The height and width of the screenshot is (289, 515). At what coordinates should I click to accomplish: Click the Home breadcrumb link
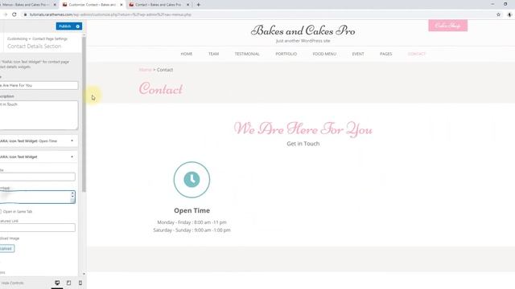pos(145,70)
